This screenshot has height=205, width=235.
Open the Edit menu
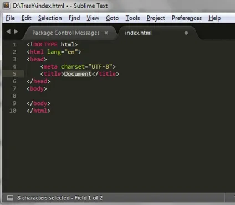27,18
